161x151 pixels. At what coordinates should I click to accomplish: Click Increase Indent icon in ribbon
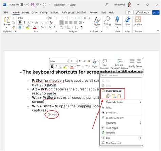tap(89, 18)
